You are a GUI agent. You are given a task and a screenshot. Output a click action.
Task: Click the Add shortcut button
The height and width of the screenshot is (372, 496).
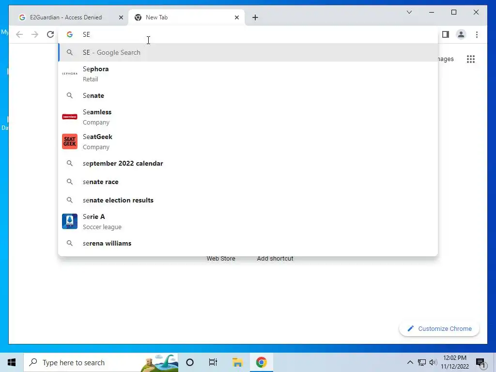click(x=275, y=259)
